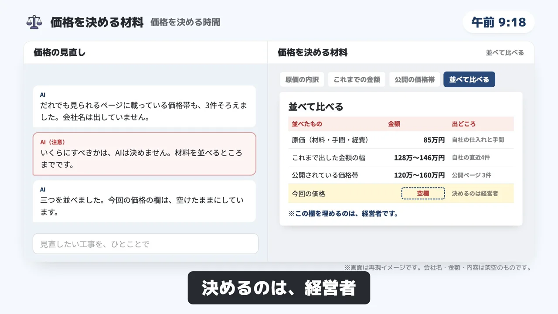Click the 価格の見直し panel title
The height and width of the screenshot is (314, 558).
coord(60,53)
